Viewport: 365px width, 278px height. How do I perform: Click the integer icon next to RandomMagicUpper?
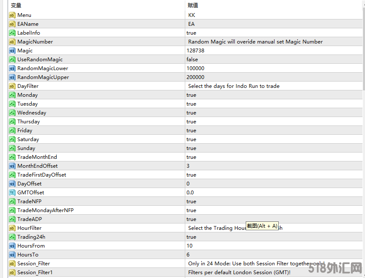pyautogui.click(x=12, y=77)
